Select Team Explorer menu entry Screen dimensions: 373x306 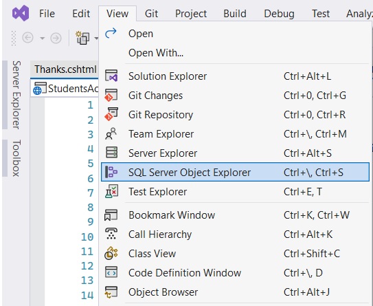(x=235, y=134)
